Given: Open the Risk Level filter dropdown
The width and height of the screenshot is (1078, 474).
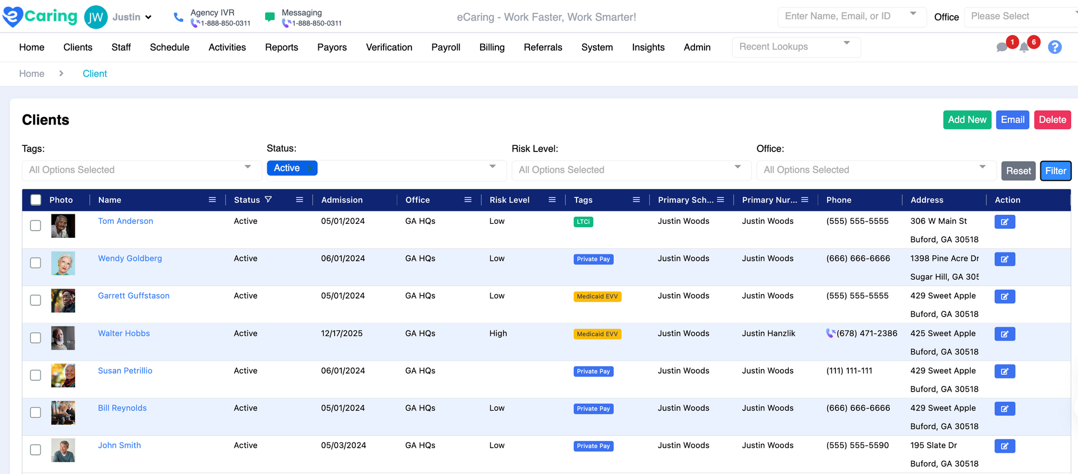Looking at the screenshot, I should pos(631,170).
